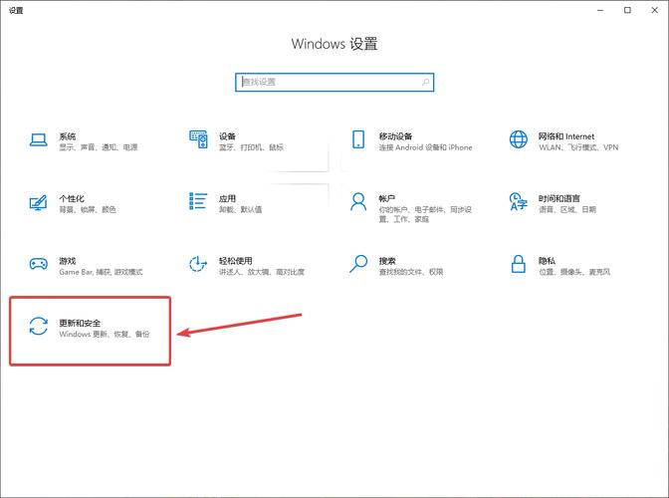Click the 更新和安全 refresh arrows icon
The height and width of the screenshot is (498, 669).
38,328
